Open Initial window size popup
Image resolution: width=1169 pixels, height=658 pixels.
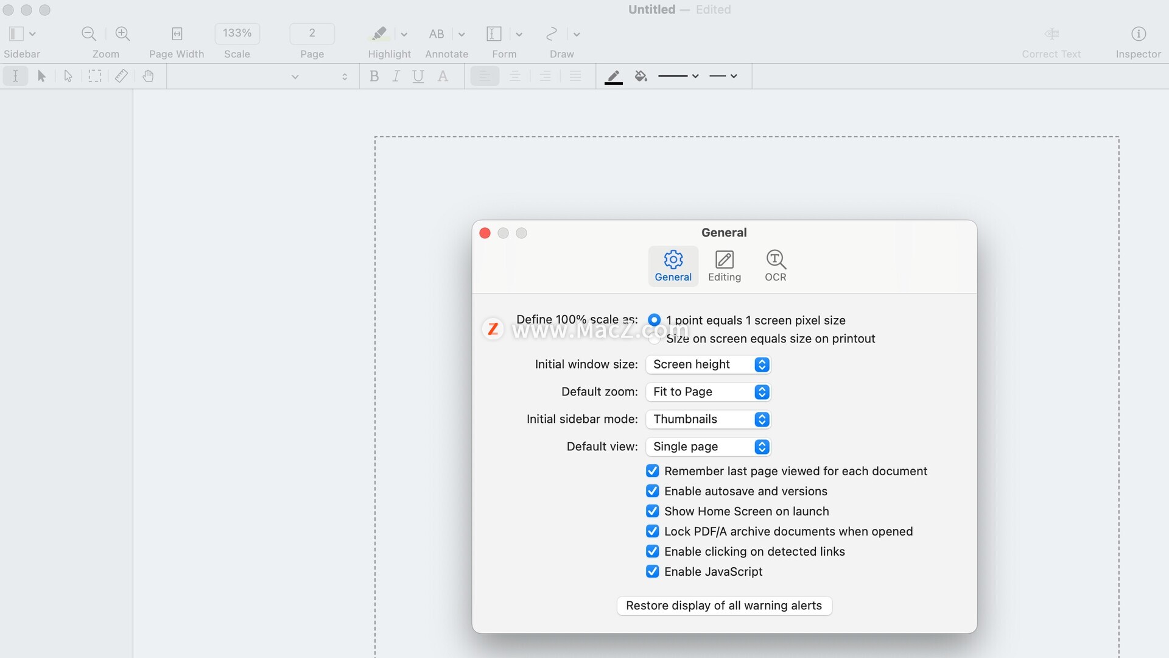pyautogui.click(x=709, y=364)
